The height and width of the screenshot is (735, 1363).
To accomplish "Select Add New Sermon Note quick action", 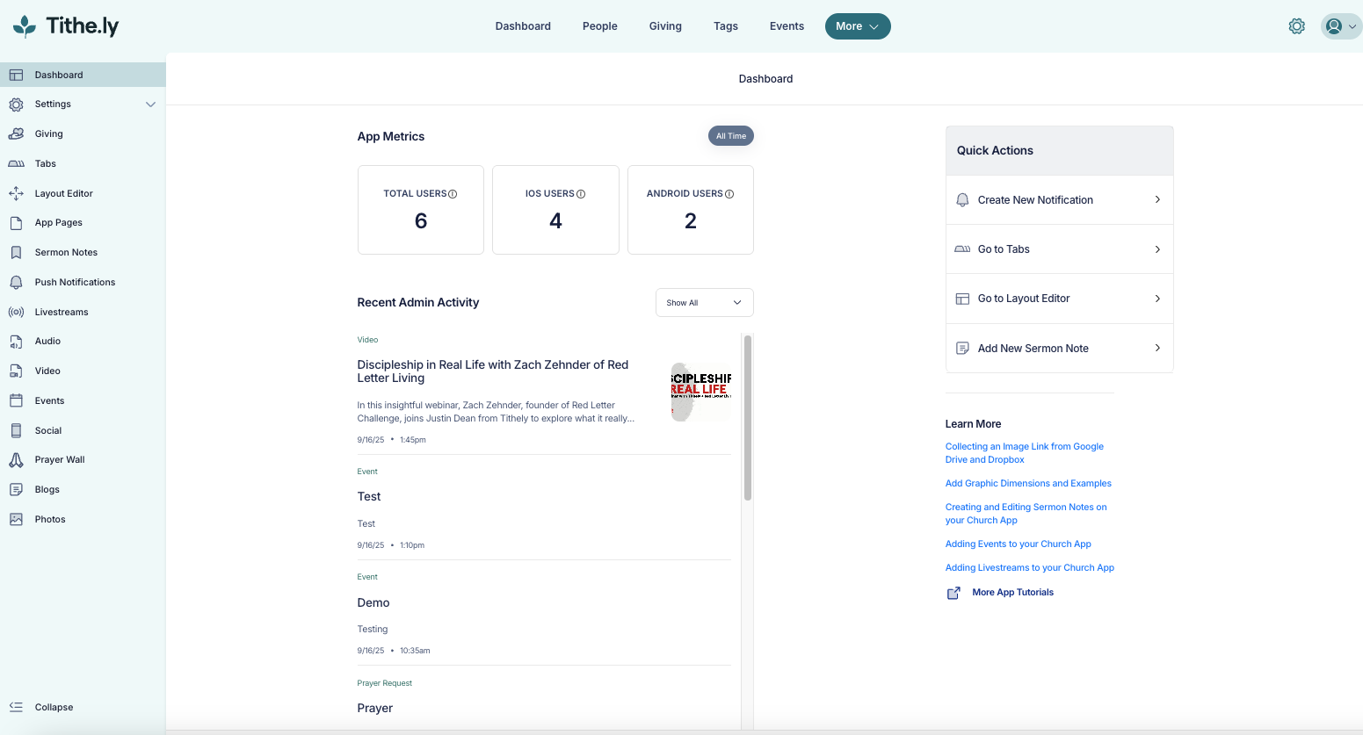I will click(1059, 349).
